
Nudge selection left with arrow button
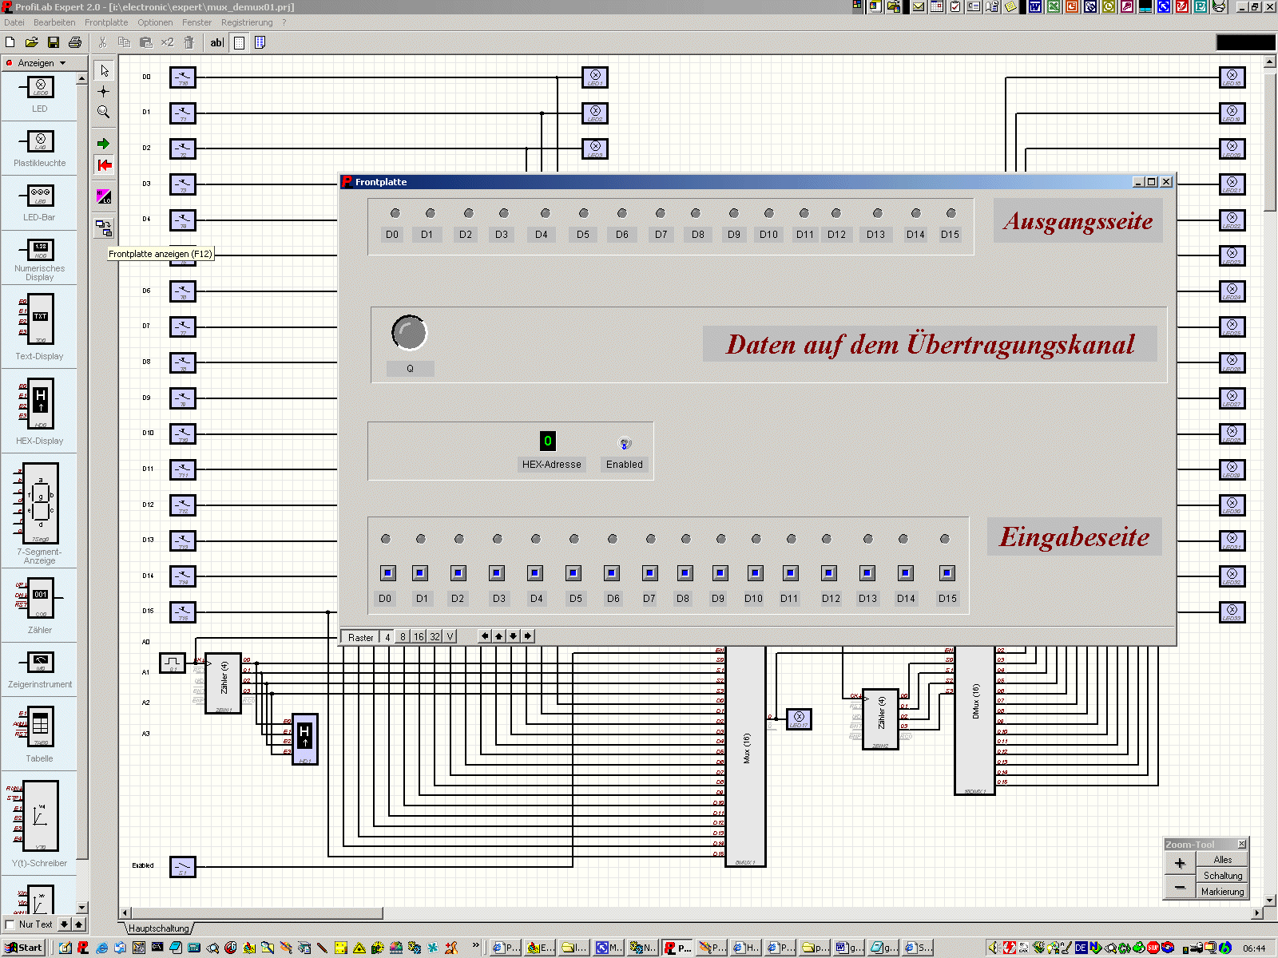click(484, 636)
